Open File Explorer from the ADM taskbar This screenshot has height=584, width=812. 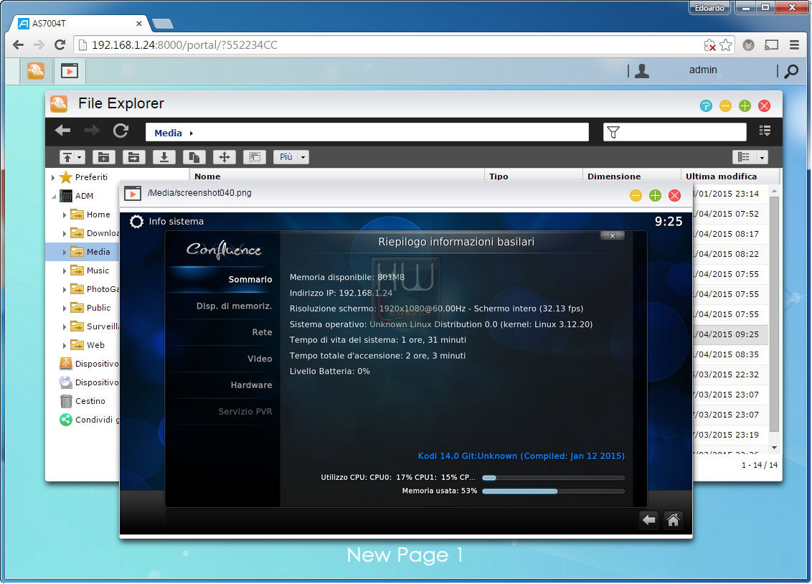(36, 70)
